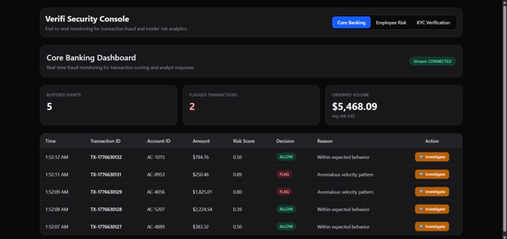Click account ID AC-8953
The width and height of the screenshot is (507, 239).
click(156, 174)
